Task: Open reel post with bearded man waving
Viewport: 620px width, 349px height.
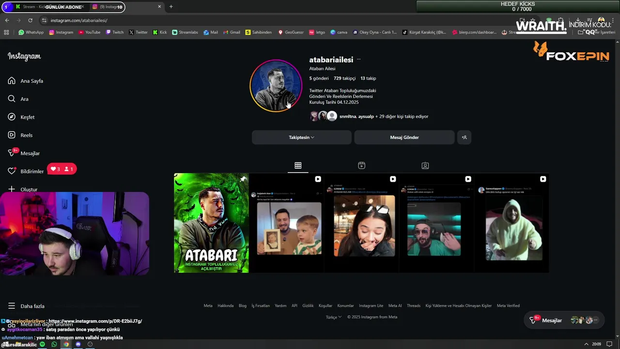Action: coord(436,223)
